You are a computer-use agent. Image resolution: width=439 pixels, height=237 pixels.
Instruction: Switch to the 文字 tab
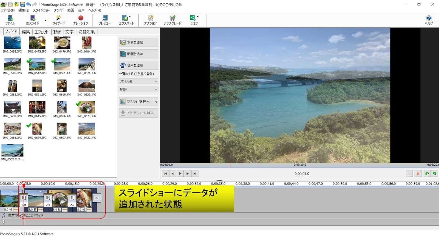tap(70, 32)
